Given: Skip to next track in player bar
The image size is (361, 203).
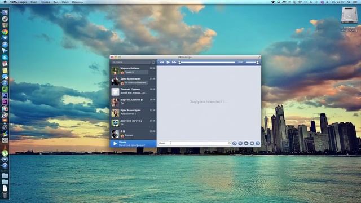Looking at the screenshot, I should (174, 63).
